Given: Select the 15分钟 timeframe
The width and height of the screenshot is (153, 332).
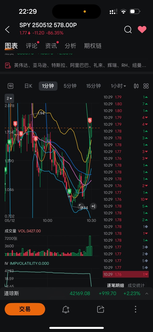Looking at the screenshot, I should (x=94, y=86).
